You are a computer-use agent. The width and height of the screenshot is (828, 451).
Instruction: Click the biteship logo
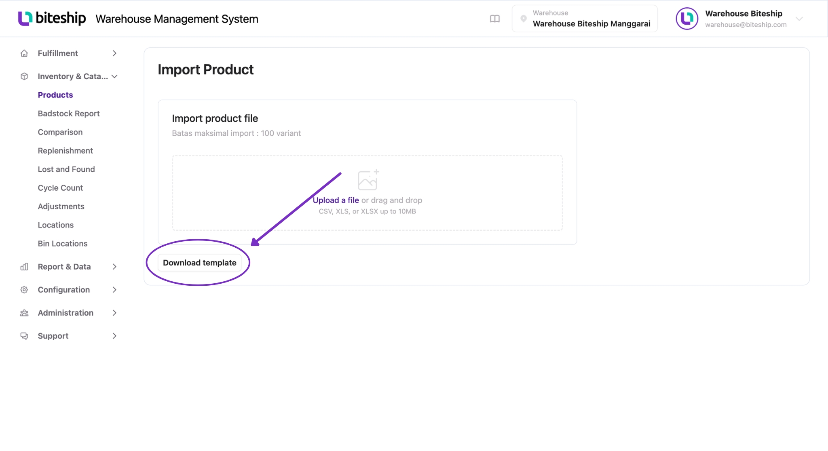(52, 18)
